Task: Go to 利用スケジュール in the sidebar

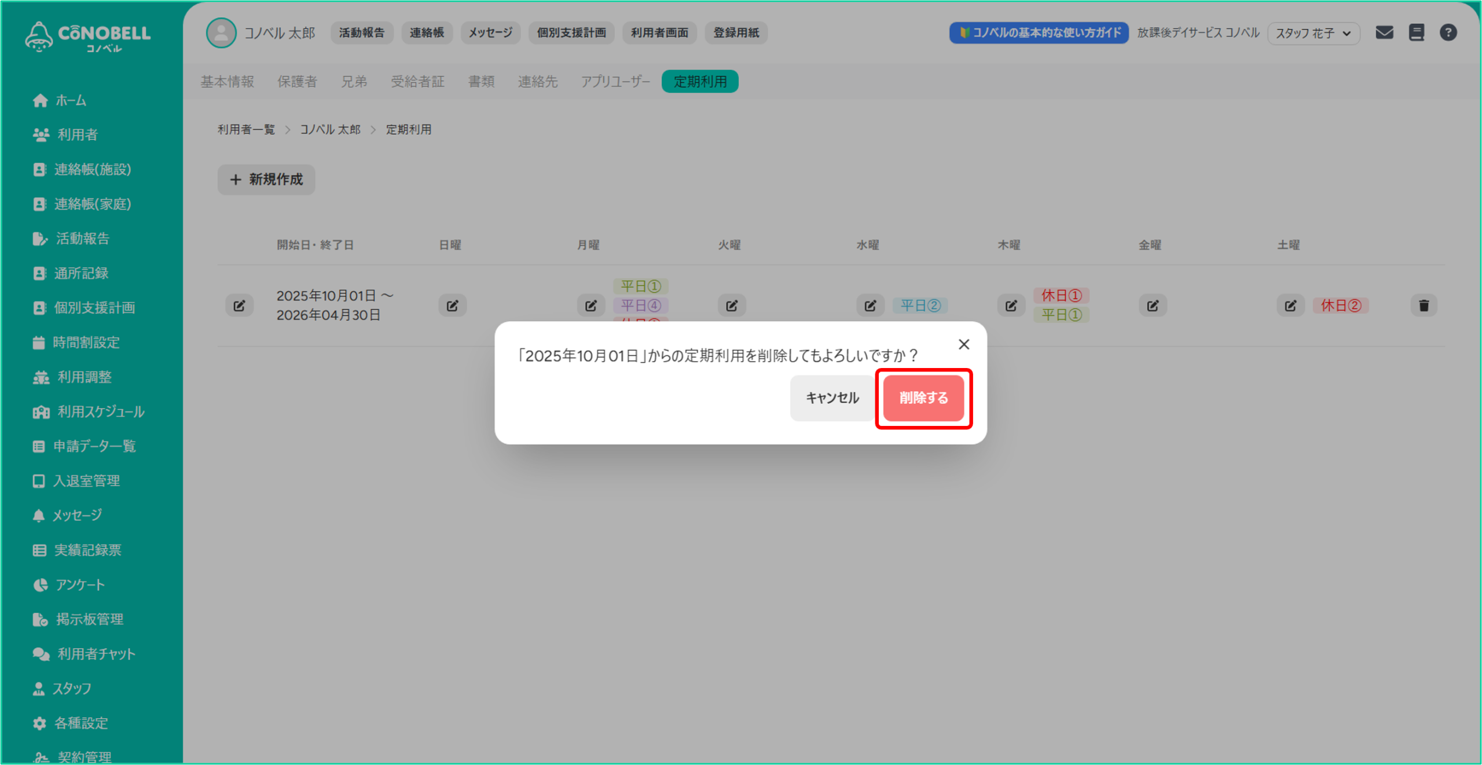Action: pyautogui.click(x=100, y=411)
